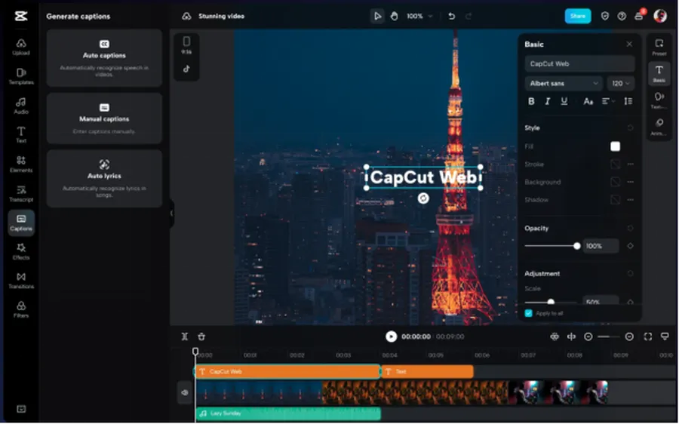
Task: Click the line spacing icon
Action: [x=628, y=101]
